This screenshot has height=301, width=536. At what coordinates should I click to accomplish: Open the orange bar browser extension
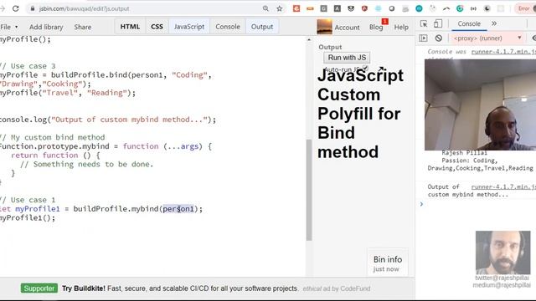[x=310, y=8]
